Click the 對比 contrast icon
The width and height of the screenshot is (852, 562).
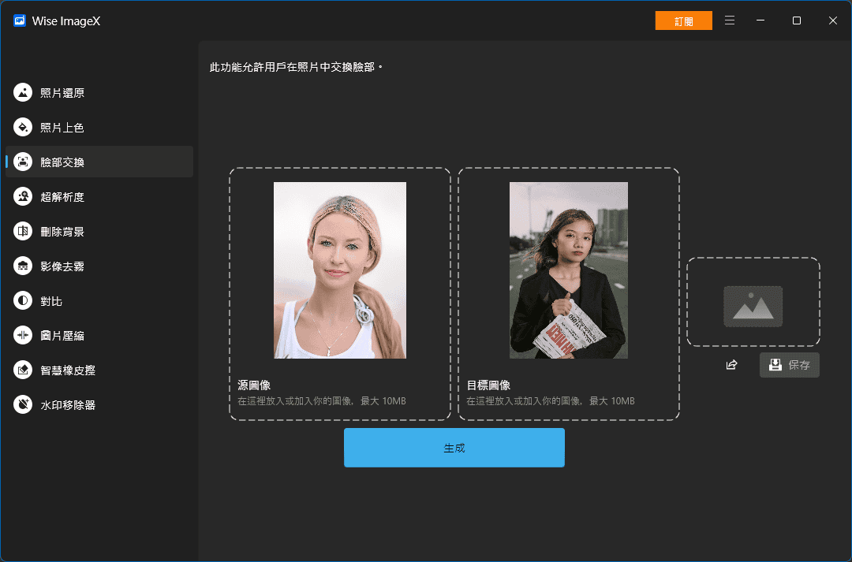23,301
